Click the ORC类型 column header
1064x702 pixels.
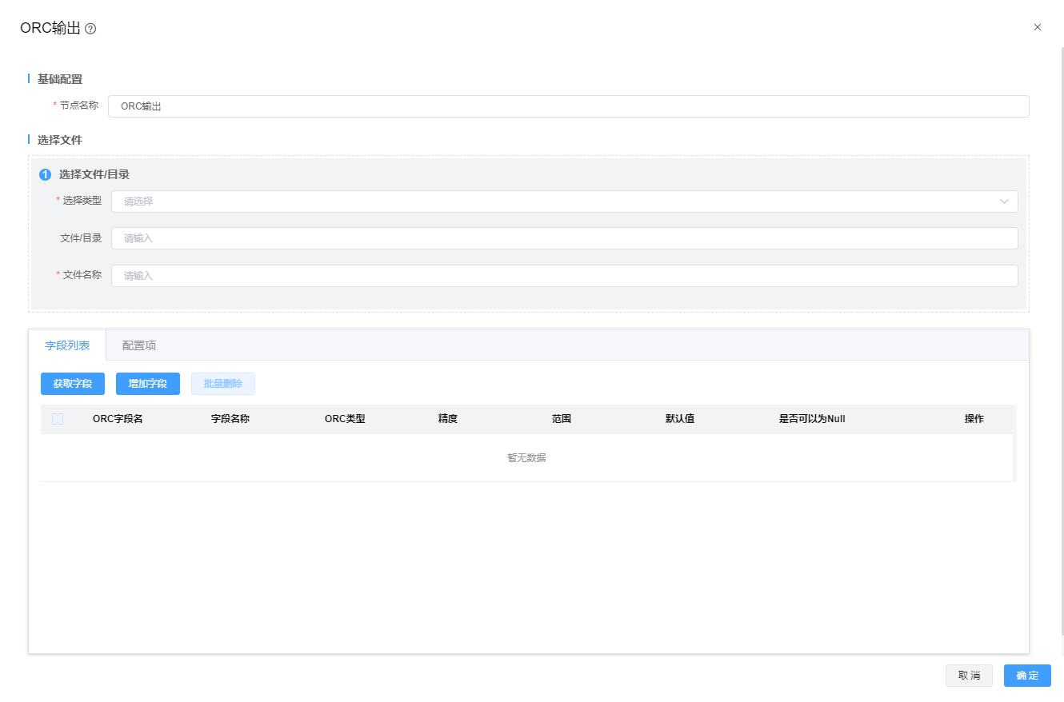(345, 419)
